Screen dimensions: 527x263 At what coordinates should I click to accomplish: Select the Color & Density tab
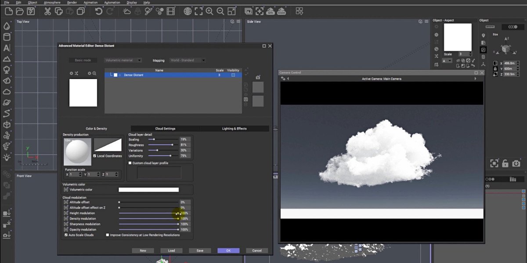tap(96, 128)
